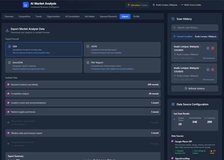The height and width of the screenshot is (160, 224).
Task: Click the Multi-Source Data trend icon
Action: [x=182, y=5]
